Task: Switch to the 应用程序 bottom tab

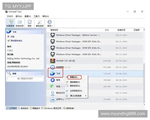Action: coord(11,108)
